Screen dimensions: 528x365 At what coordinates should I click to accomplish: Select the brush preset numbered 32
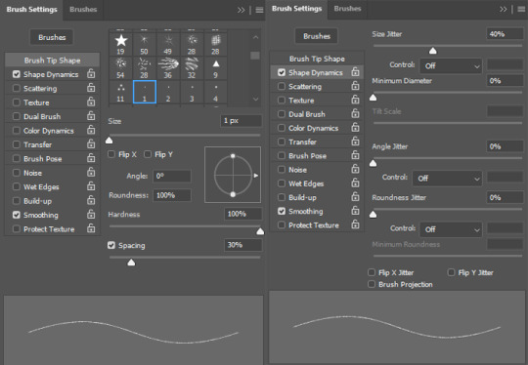point(192,68)
